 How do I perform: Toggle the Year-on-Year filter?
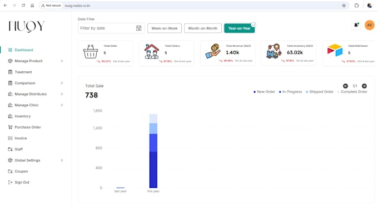239,28
